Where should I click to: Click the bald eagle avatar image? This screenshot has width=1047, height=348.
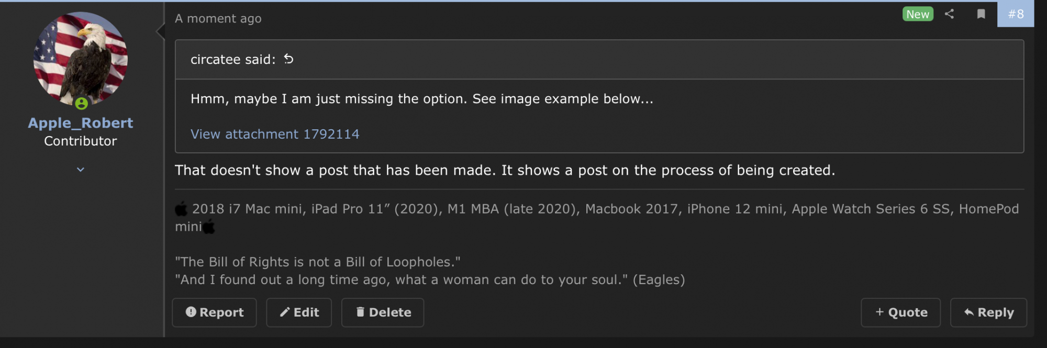coord(80,59)
